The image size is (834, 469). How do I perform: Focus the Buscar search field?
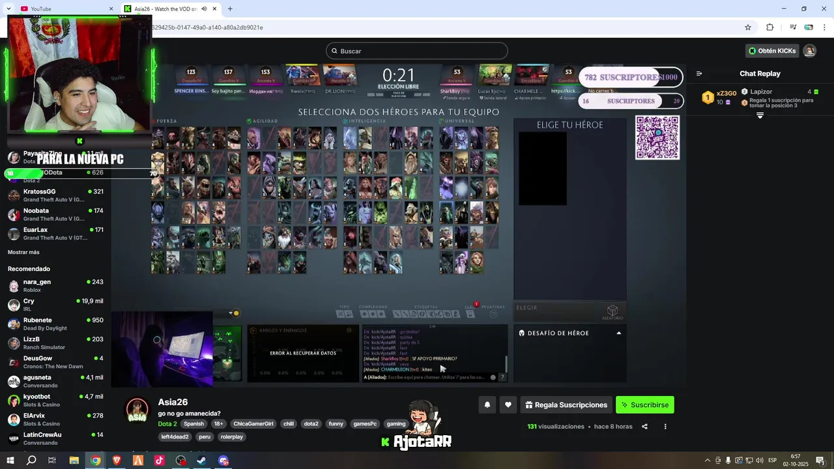pos(417,51)
